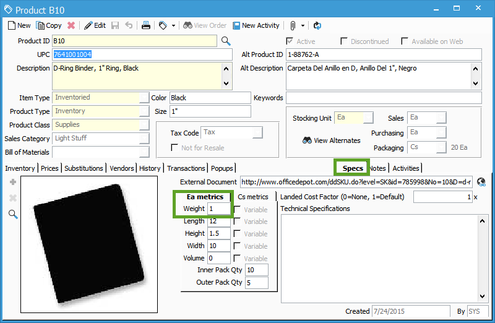Select the Ea metrics tab
This screenshot has height=323, width=495.
click(205, 197)
